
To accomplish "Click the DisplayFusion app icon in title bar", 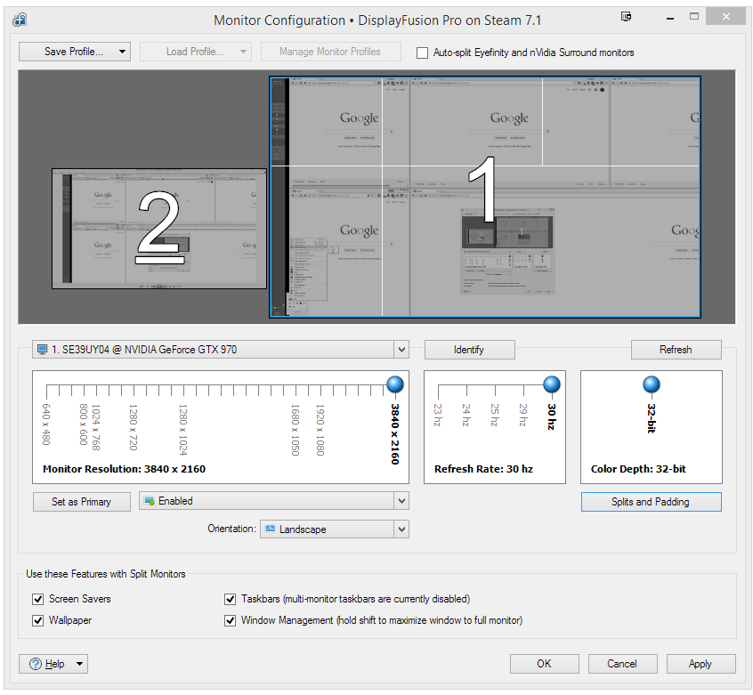I will tap(20, 20).
